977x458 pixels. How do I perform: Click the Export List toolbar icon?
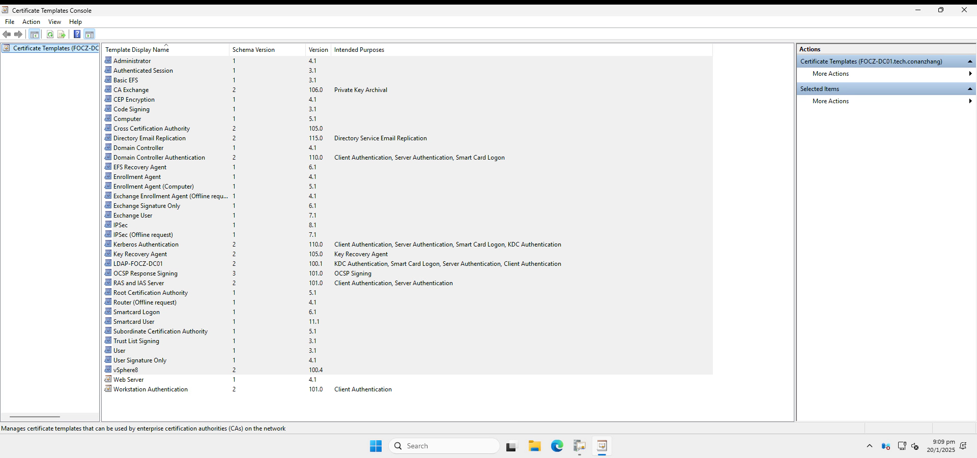coord(61,34)
